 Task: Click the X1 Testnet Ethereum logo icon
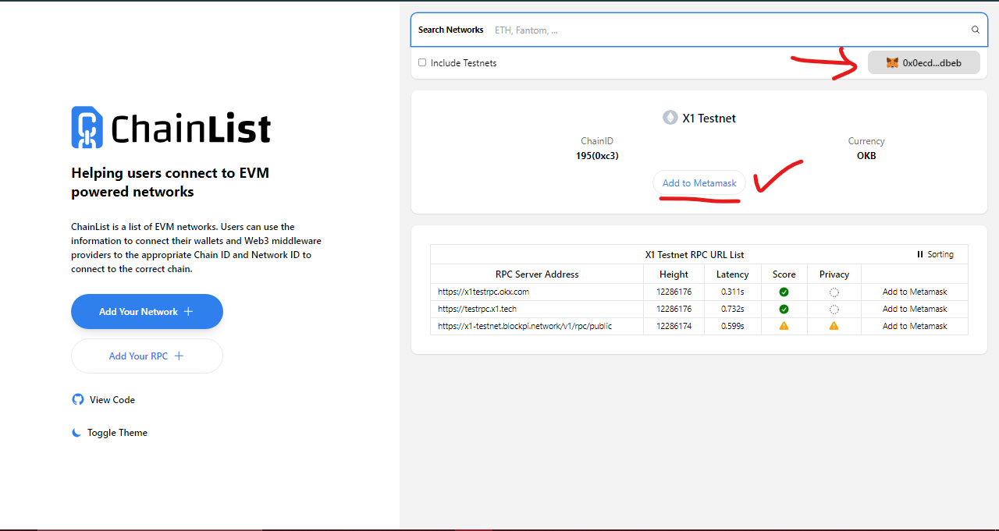(x=670, y=118)
